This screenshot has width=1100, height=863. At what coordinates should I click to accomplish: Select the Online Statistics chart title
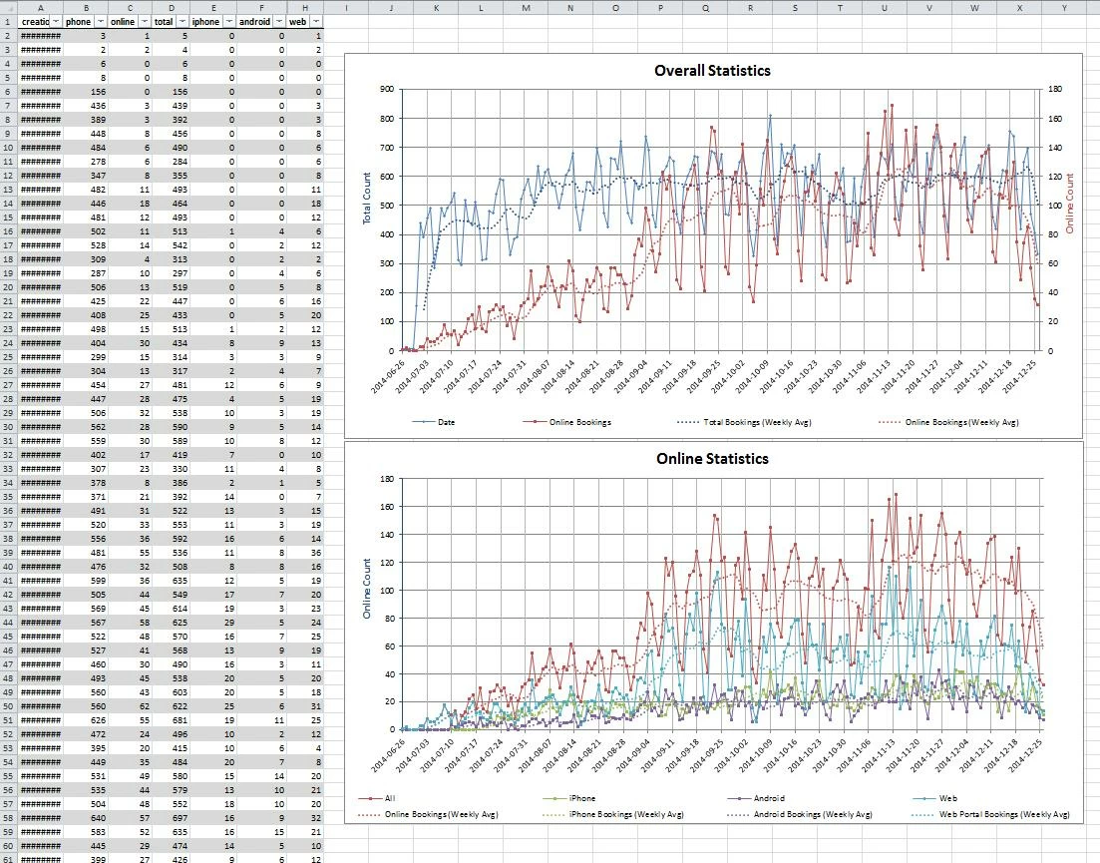point(712,459)
